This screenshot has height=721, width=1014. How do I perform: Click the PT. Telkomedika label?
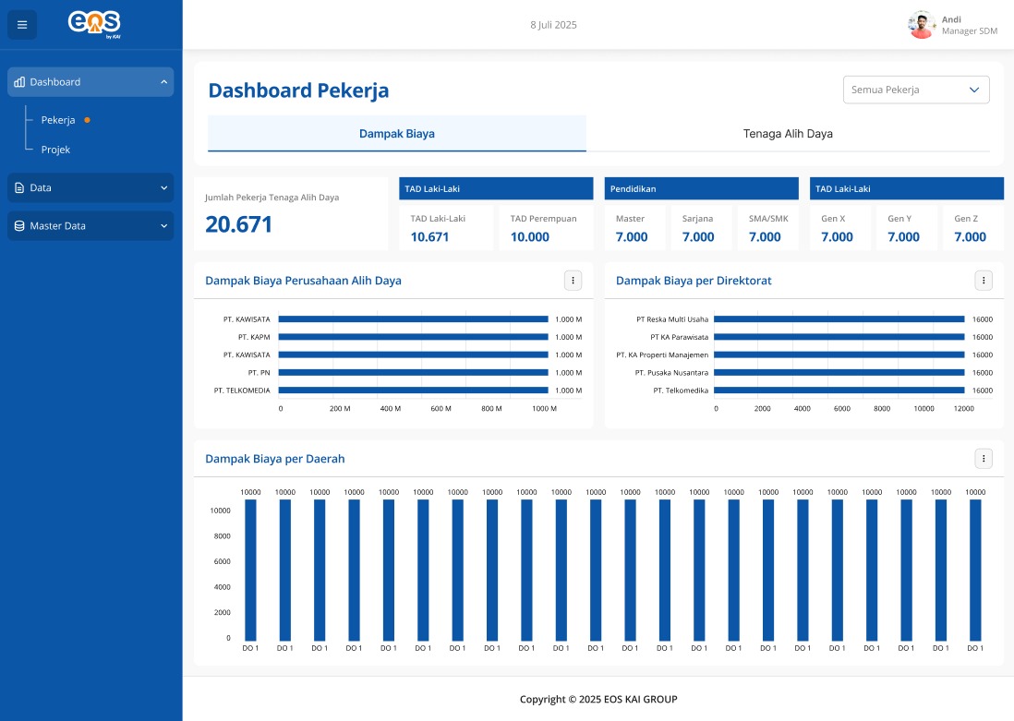[681, 391]
